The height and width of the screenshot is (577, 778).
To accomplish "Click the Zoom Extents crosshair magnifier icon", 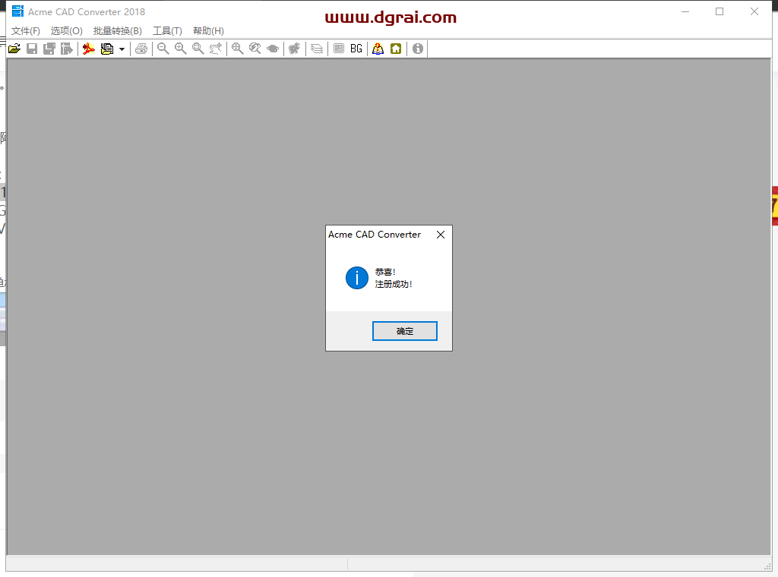I will pyautogui.click(x=238, y=49).
